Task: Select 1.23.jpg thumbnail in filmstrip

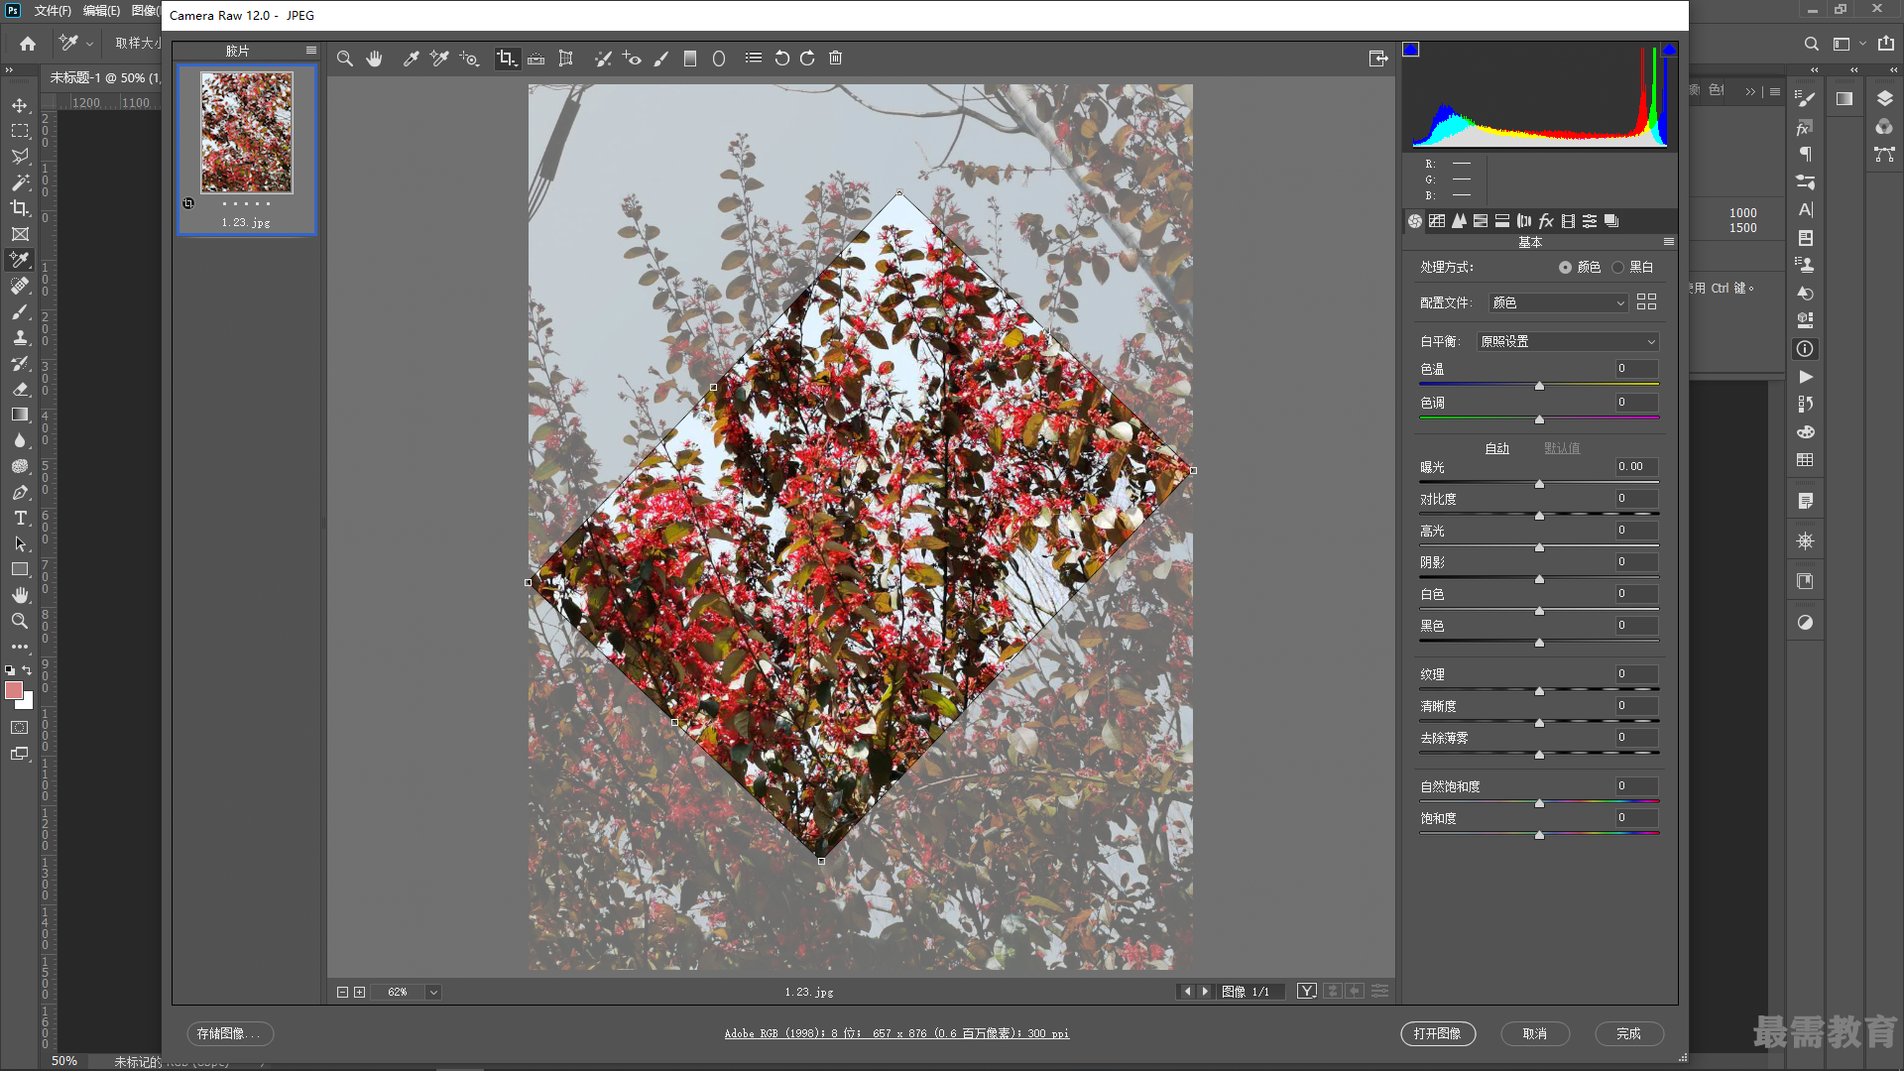Action: pos(247,133)
